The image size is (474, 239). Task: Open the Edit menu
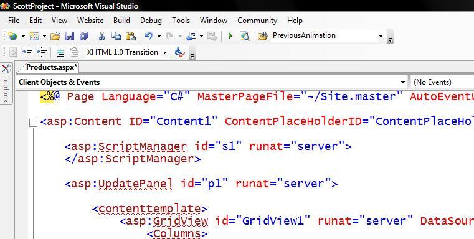[36, 21]
